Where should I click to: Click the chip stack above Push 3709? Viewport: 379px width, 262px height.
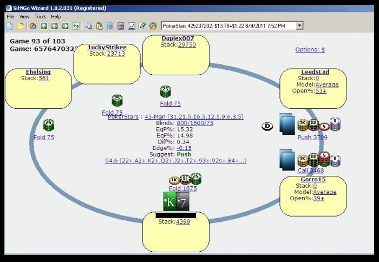point(319,125)
